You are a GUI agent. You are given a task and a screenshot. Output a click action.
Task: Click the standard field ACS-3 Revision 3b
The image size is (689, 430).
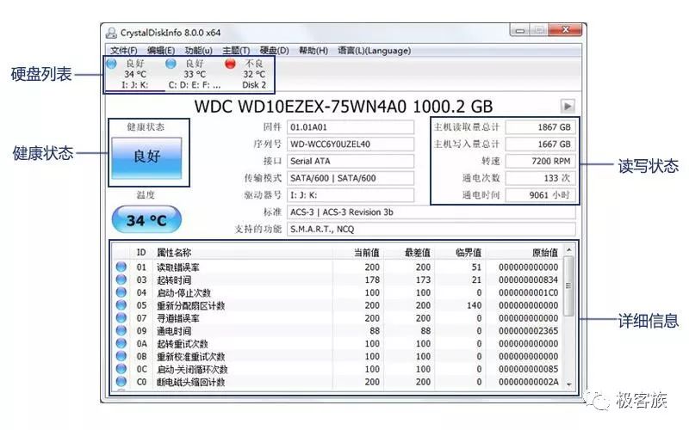click(431, 212)
